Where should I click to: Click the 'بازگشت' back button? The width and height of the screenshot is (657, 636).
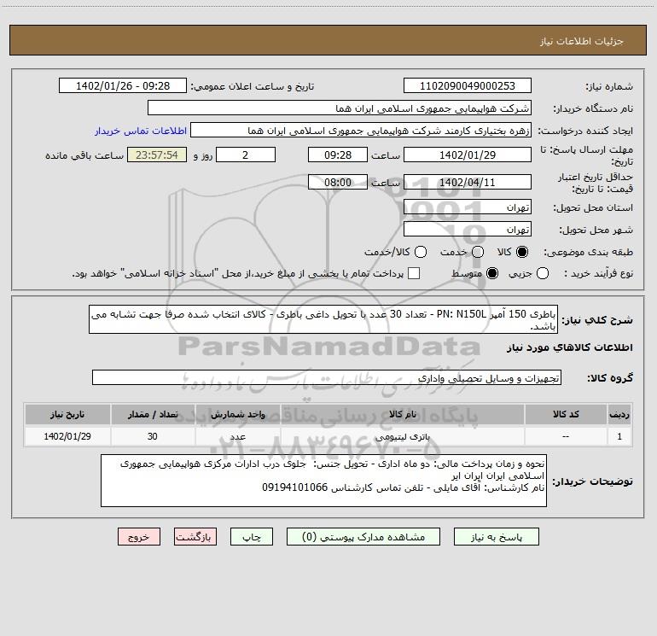(x=195, y=537)
